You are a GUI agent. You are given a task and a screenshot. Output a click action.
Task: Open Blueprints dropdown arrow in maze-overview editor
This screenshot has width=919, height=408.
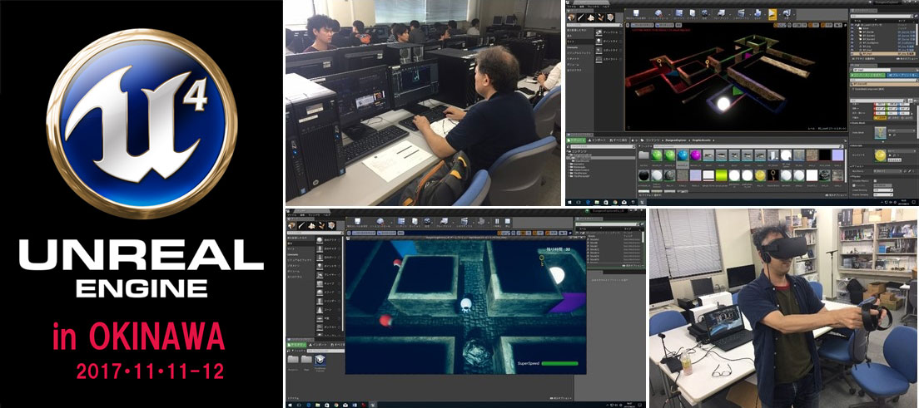click(x=730, y=15)
